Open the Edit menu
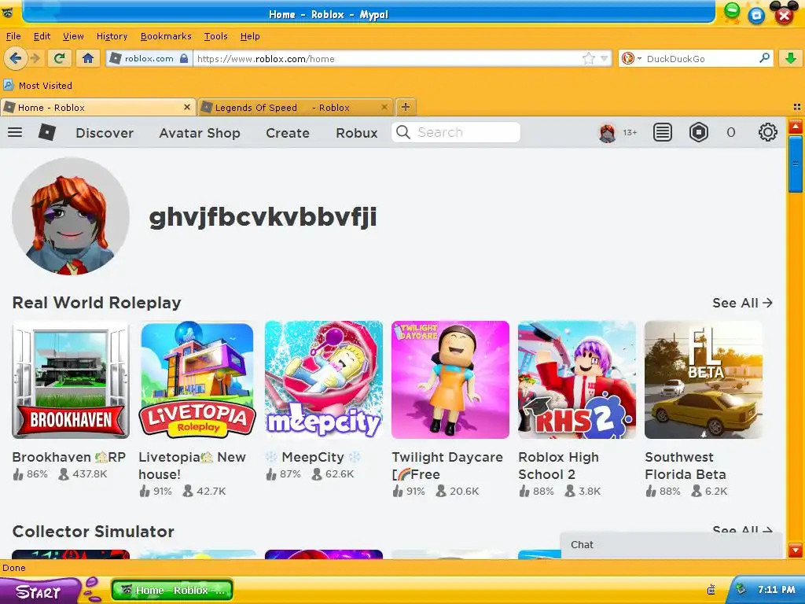 42,36
